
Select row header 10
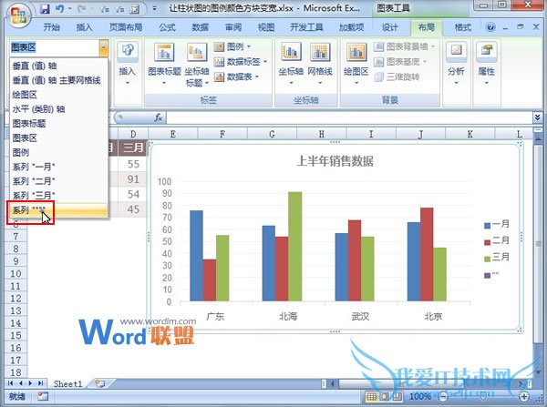click(15, 273)
